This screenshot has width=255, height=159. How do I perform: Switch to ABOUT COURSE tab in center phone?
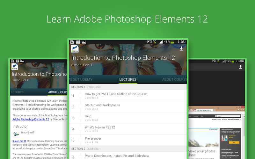point(174,79)
